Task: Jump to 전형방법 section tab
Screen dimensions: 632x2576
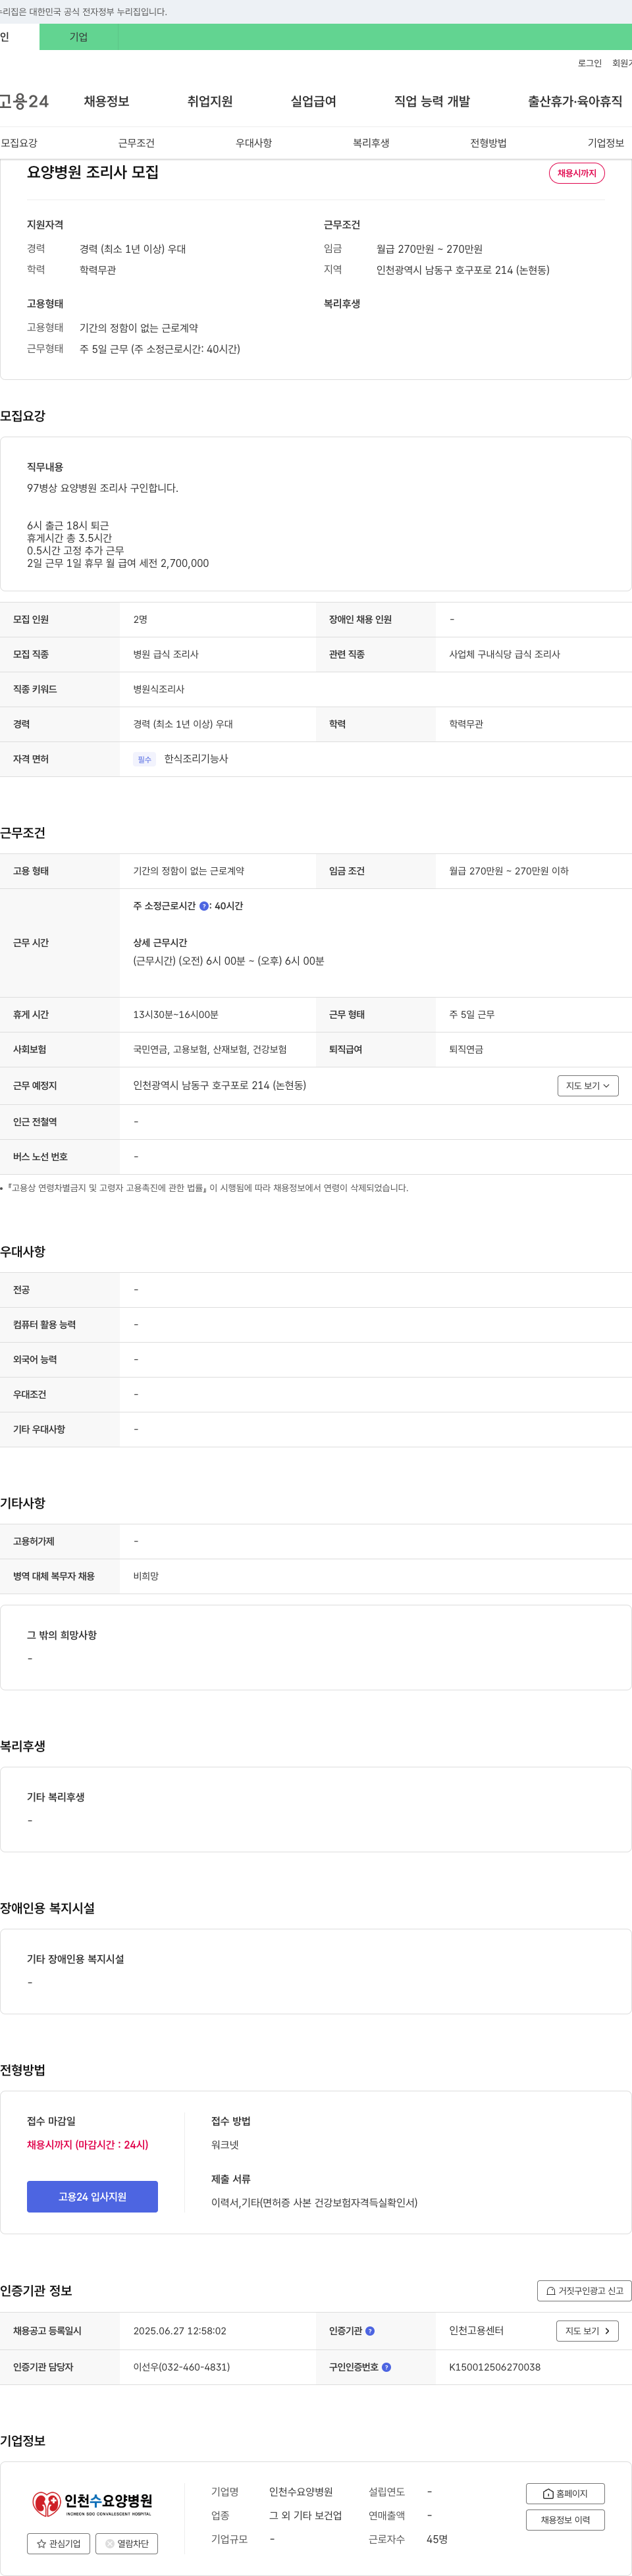Action: pyautogui.click(x=488, y=143)
